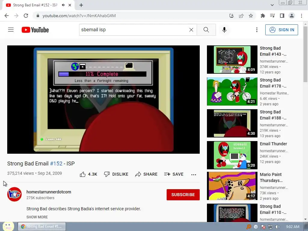
Task: View site info via padlock icon
Action: click(x=38, y=16)
